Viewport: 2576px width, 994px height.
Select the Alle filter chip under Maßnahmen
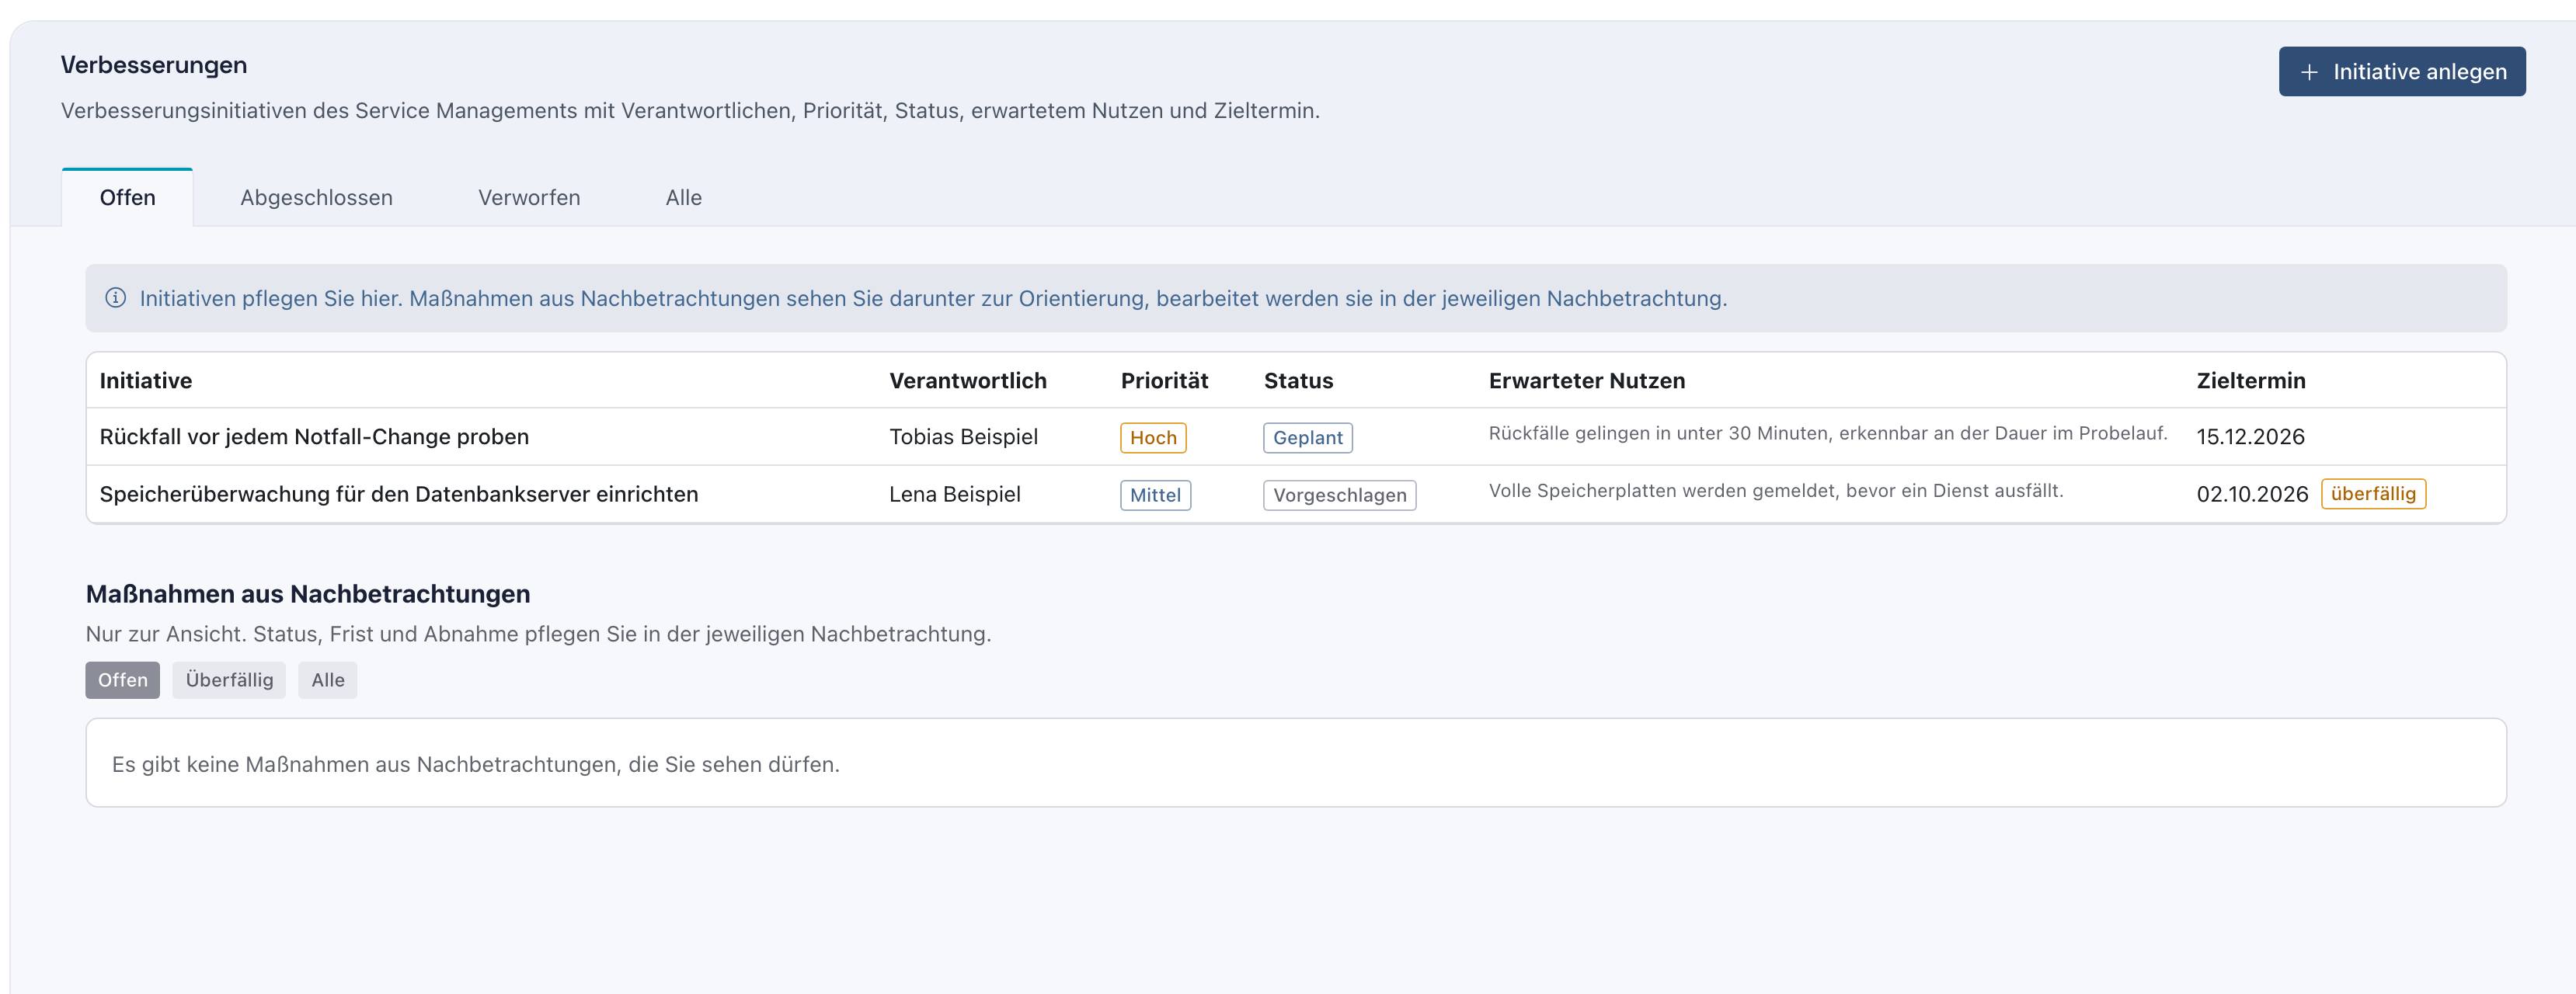[328, 680]
